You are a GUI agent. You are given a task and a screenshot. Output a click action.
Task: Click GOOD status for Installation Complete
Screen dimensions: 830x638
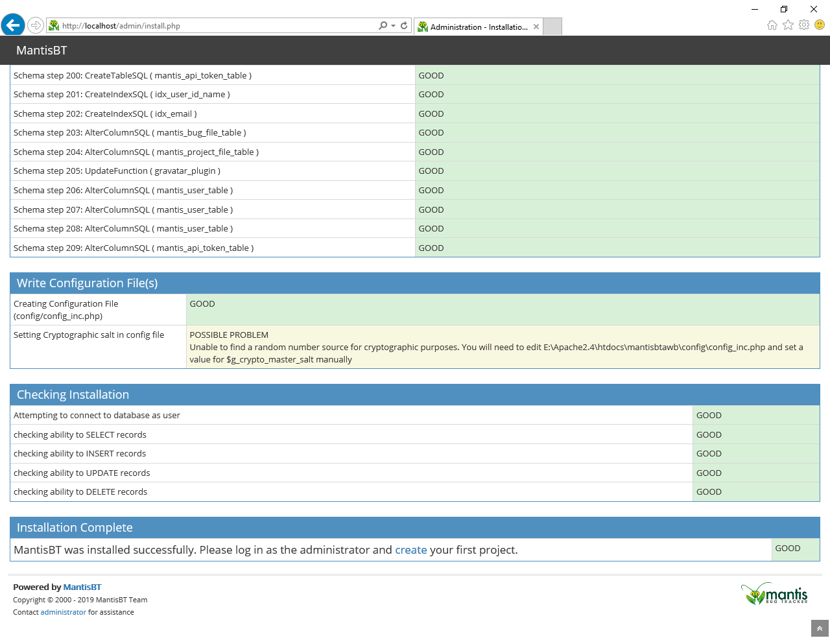[788, 549]
